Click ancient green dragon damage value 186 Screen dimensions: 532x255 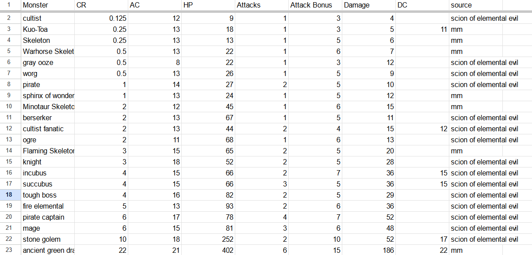coord(369,250)
